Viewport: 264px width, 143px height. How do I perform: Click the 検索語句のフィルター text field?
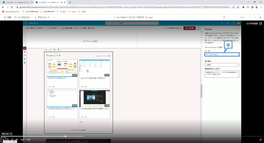click(x=222, y=74)
